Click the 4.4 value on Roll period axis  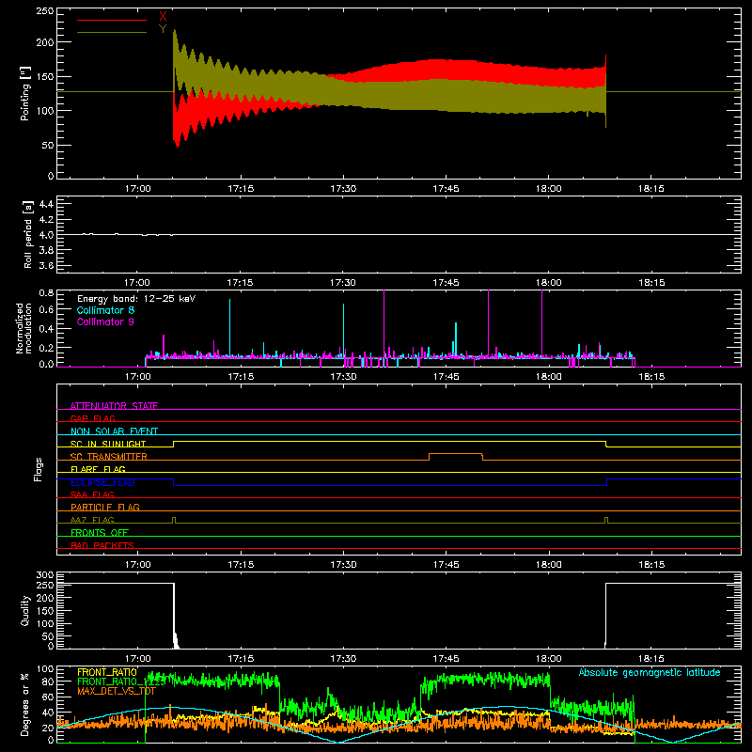[x=46, y=204]
